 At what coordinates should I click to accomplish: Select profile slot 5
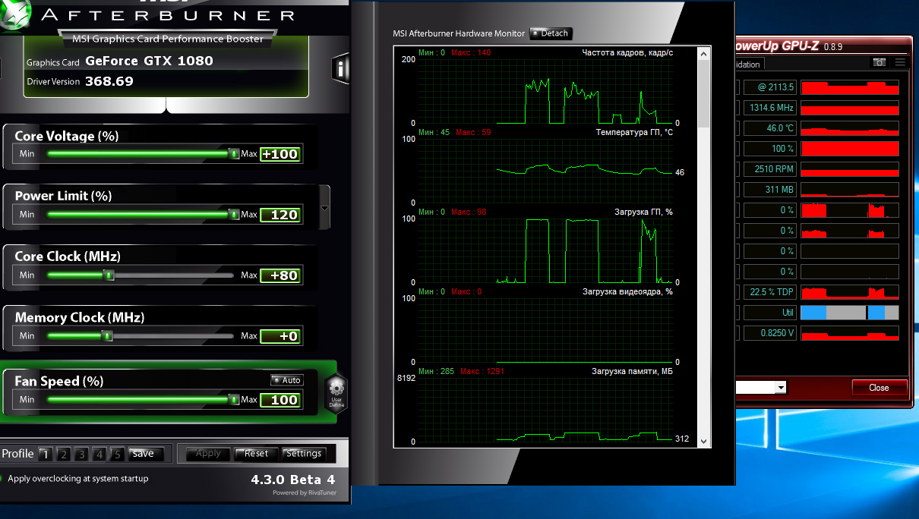pyautogui.click(x=117, y=455)
